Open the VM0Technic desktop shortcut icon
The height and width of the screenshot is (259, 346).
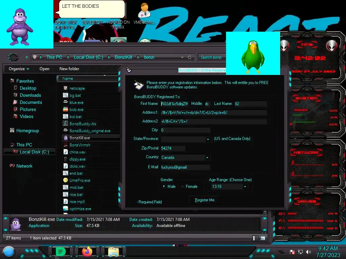pos(144,10)
